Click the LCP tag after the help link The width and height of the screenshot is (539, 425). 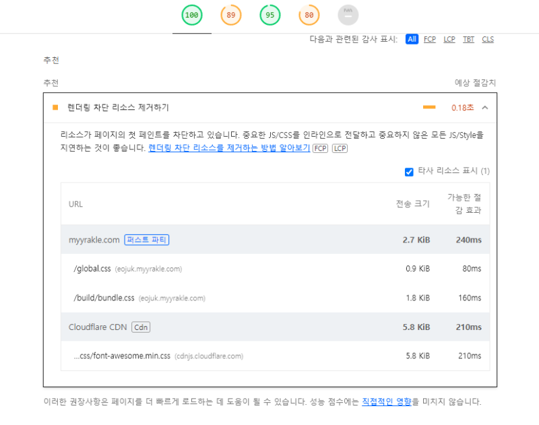click(340, 148)
